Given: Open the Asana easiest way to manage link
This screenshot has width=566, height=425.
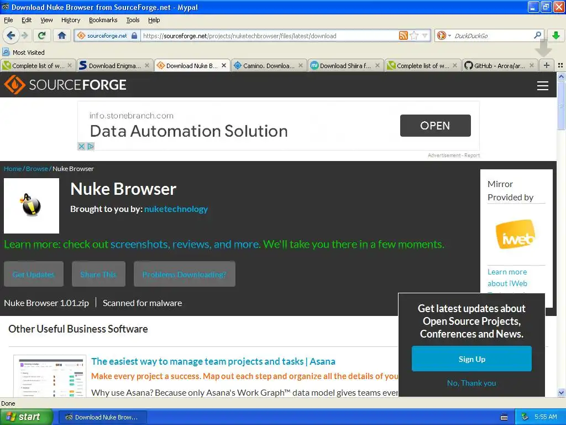Looking at the screenshot, I should tap(213, 361).
